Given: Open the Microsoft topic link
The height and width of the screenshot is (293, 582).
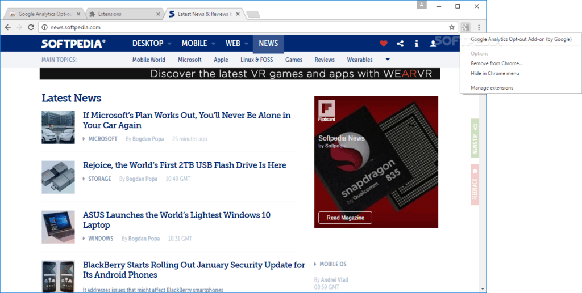Looking at the screenshot, I should click(189, 60).
